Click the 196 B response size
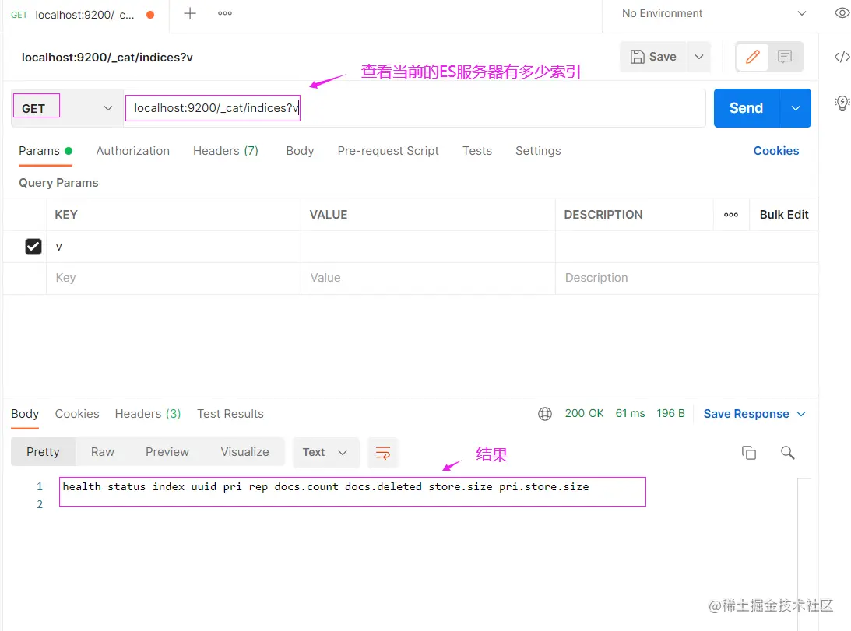The image size is (851, 631). pyautogui.click(x=671, y=413)
